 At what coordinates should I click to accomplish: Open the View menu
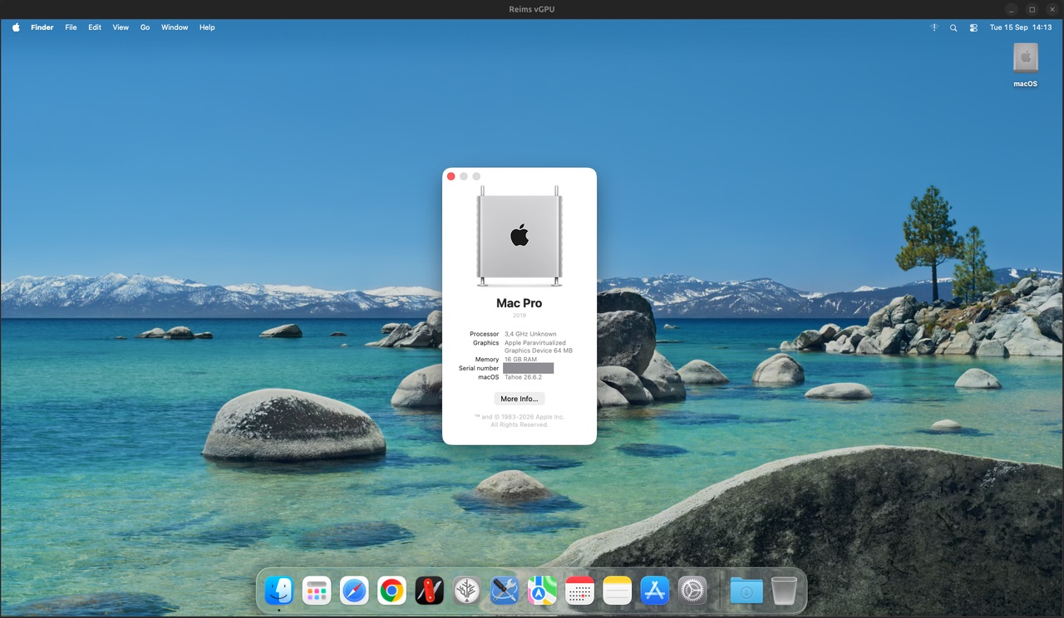coord(121,27)
